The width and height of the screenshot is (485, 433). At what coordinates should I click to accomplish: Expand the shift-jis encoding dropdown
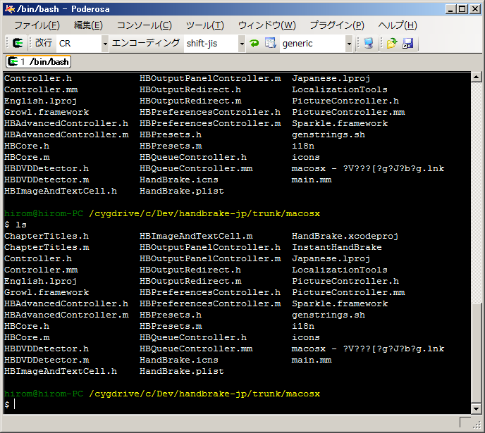pyautogui.click(x=242, y=44)
